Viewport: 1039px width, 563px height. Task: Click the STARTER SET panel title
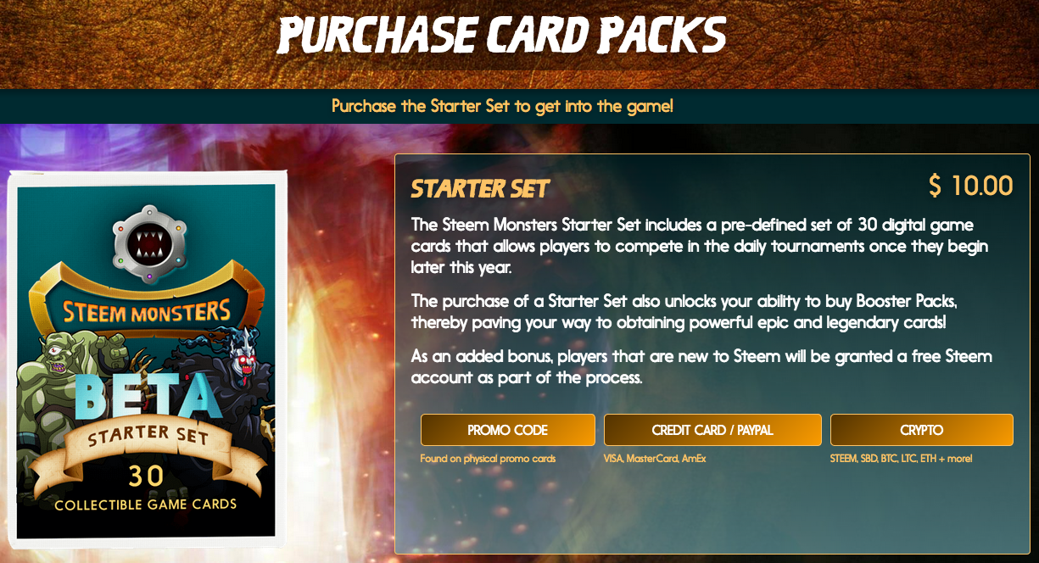tap(480, 188)
